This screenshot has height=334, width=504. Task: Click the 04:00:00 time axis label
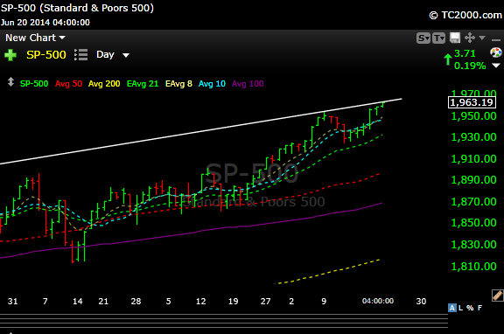(378, 301)
